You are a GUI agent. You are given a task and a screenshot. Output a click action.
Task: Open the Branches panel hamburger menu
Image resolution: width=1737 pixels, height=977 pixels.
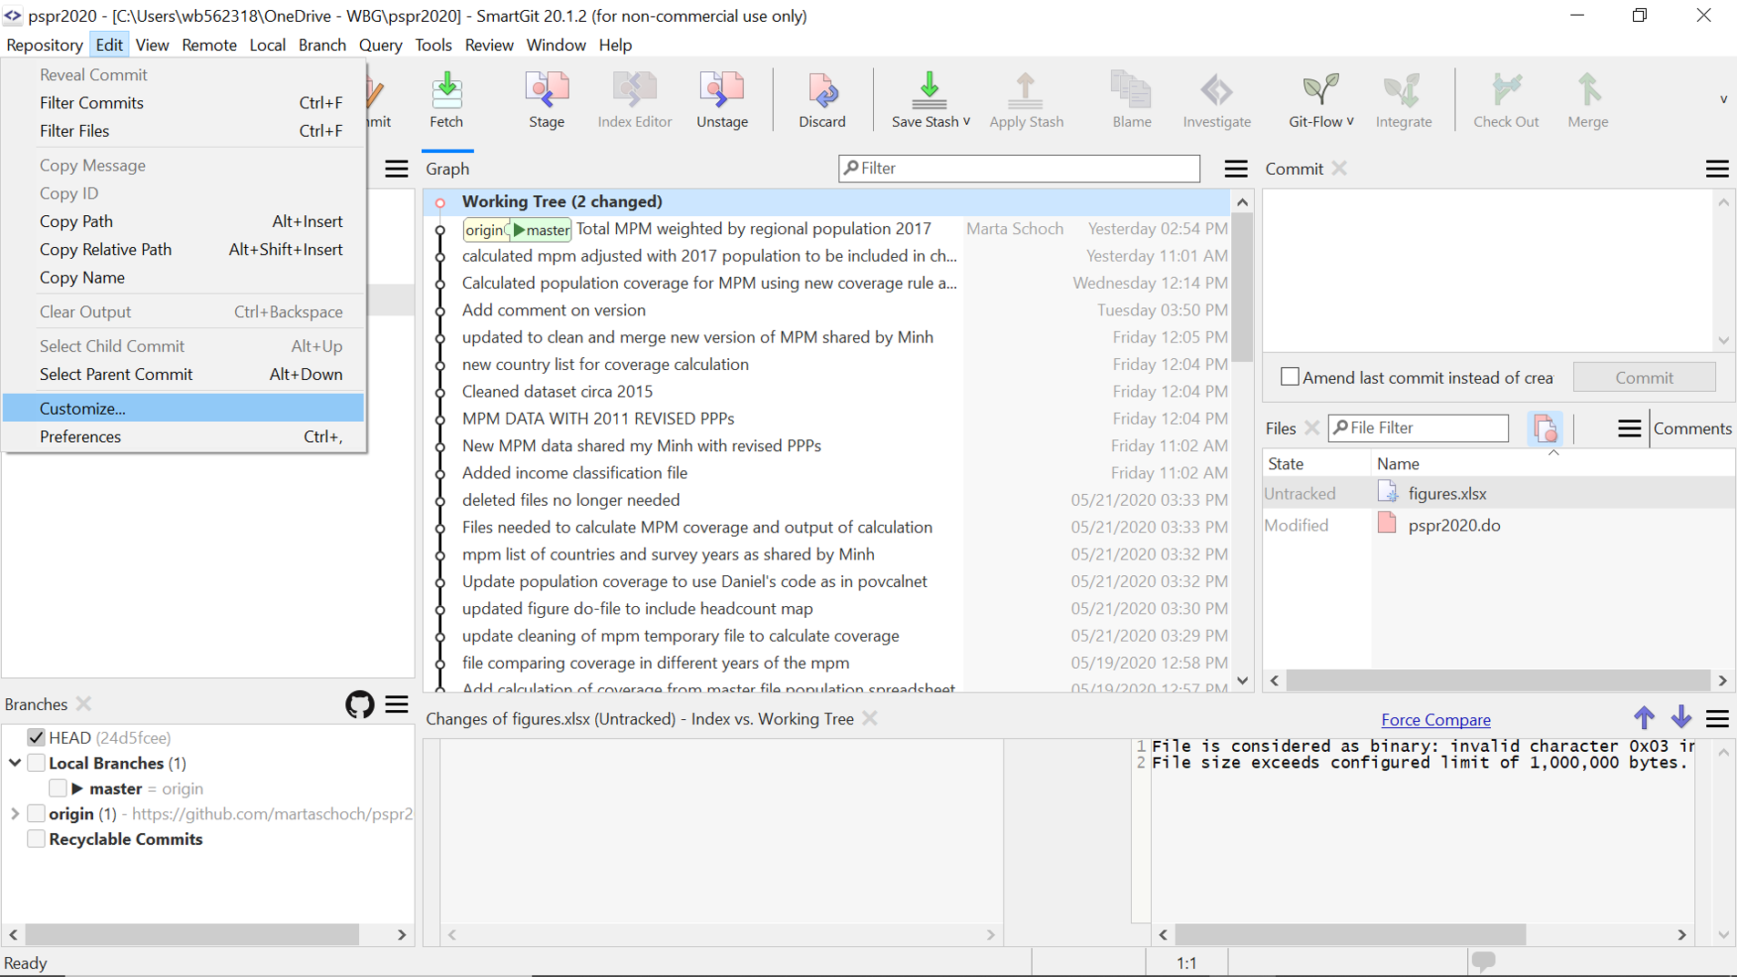tap(396, 704)
